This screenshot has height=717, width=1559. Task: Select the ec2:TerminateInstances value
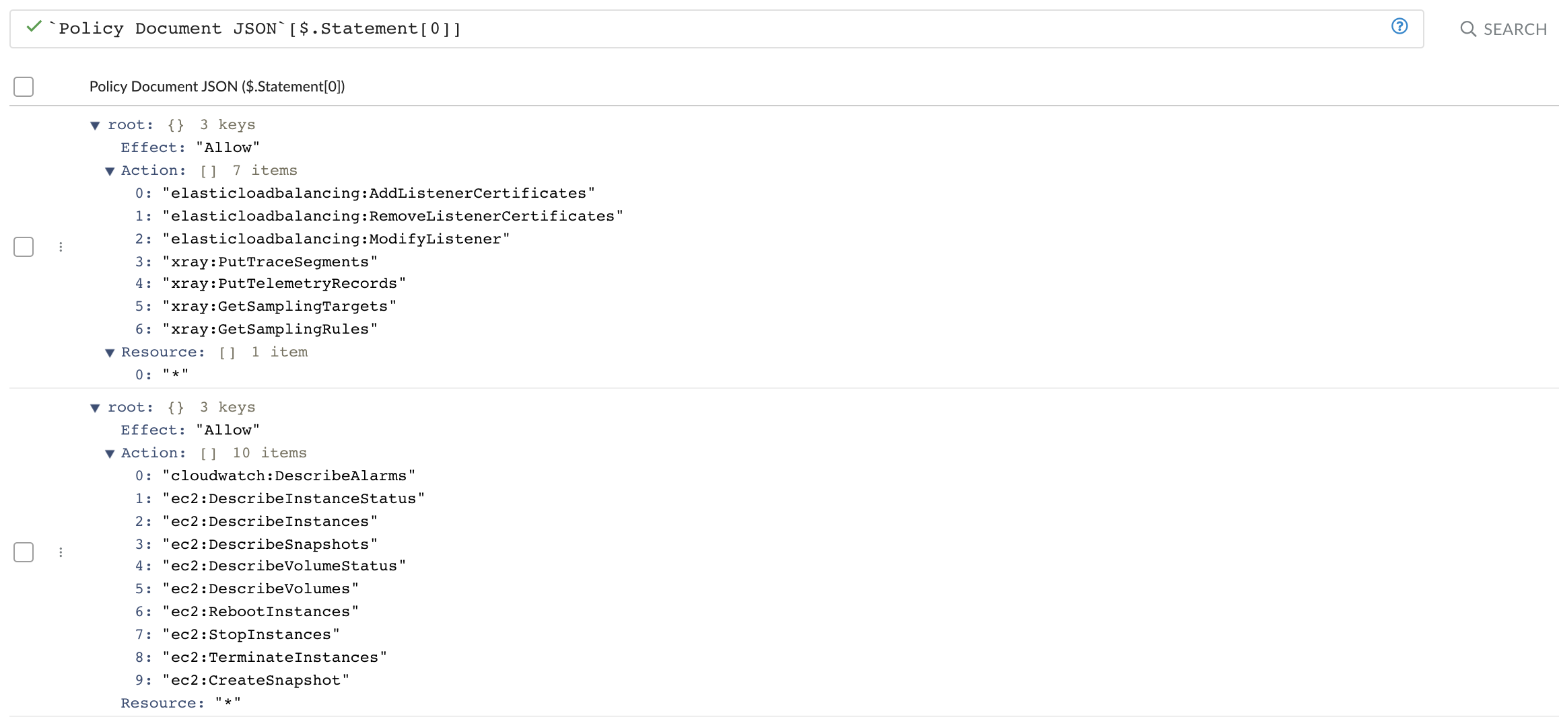point(275,657)
